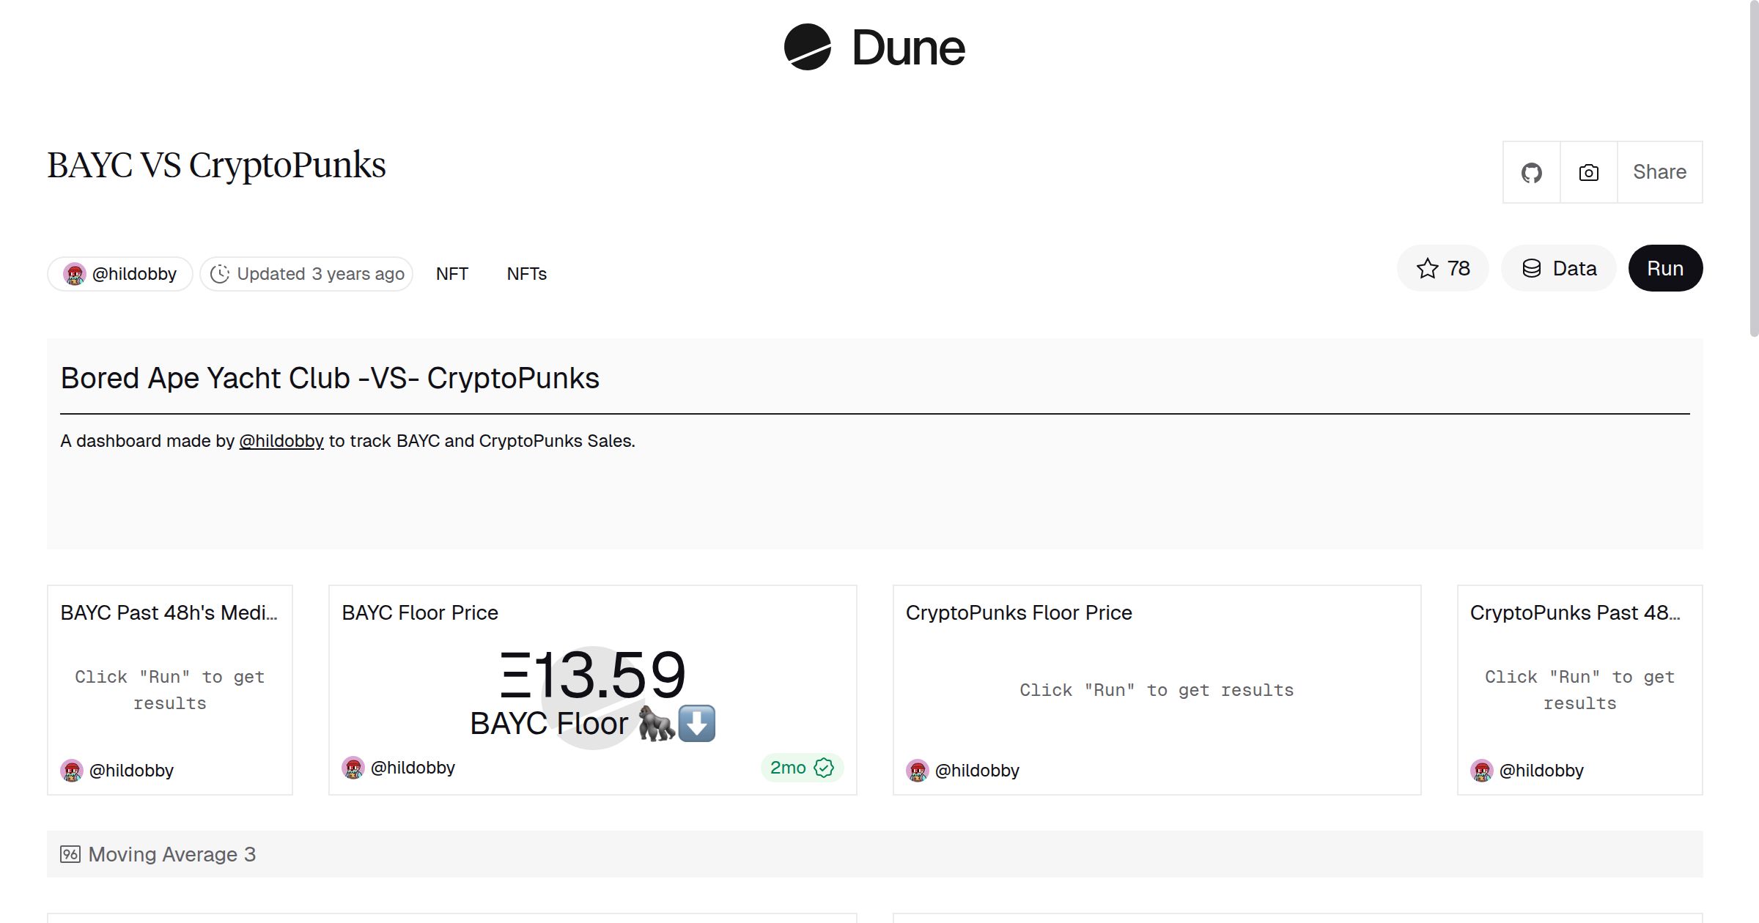
Task: Select the NFTs tag
Action: coord(526,274)
